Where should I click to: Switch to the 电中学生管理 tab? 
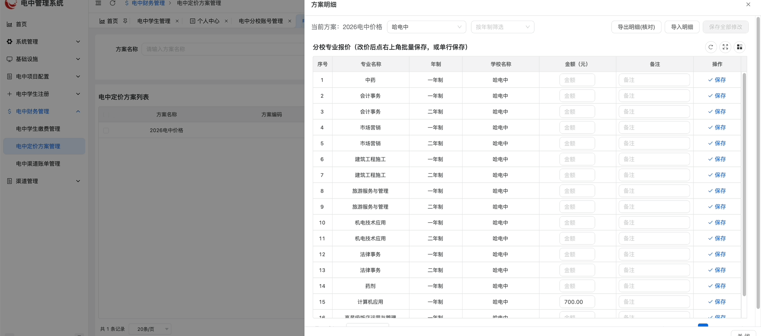[x=154, y=21]
